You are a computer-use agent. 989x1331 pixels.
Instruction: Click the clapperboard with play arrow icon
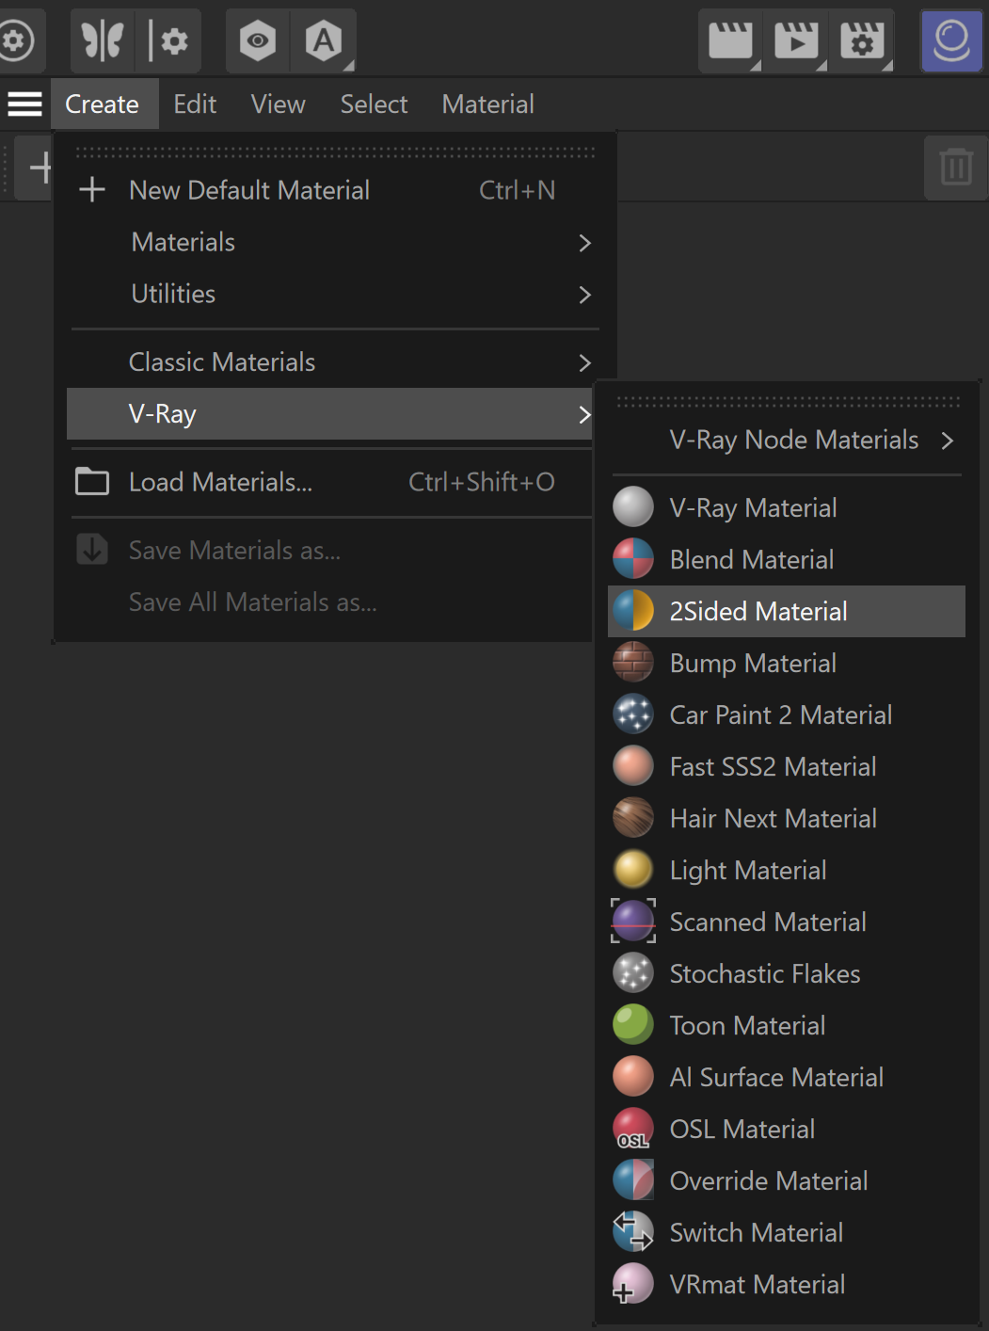tap(796, 41)
